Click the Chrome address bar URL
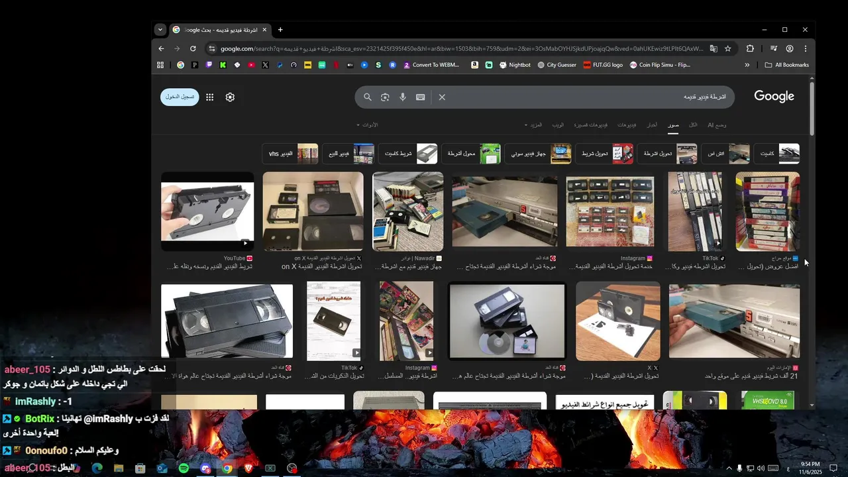 pos(462,48)
